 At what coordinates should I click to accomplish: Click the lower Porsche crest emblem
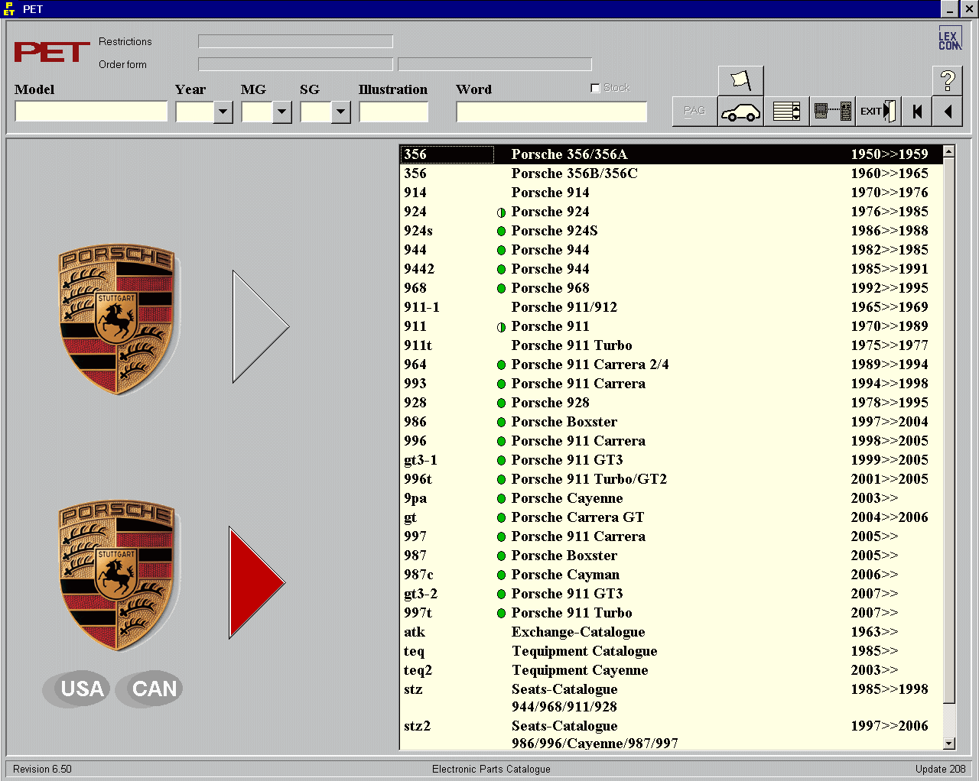click(x=117, y=575)
